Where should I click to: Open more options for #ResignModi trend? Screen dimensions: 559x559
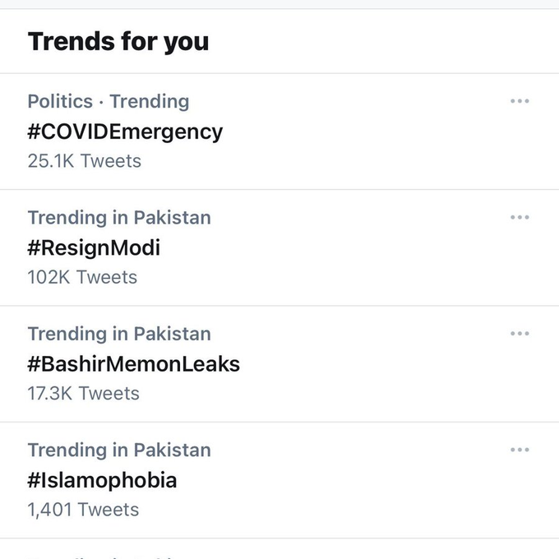pos(520,218)
